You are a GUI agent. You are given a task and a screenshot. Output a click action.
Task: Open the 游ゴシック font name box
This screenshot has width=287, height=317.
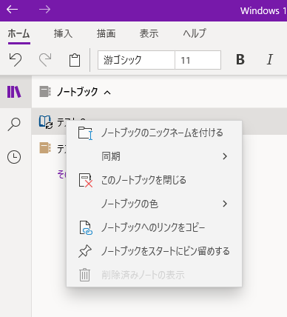(136, 60)
